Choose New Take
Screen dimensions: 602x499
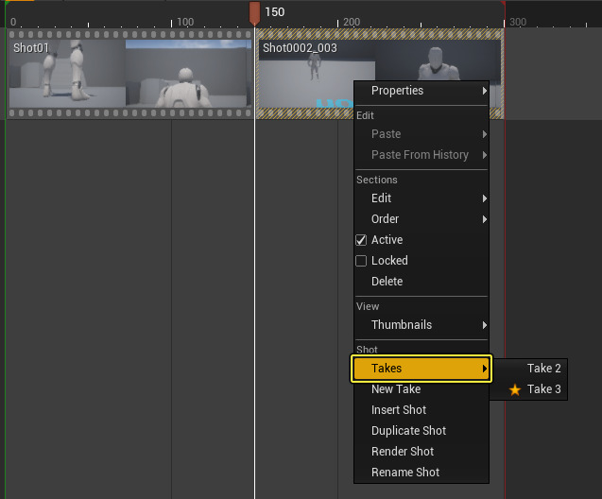[421, 389]
